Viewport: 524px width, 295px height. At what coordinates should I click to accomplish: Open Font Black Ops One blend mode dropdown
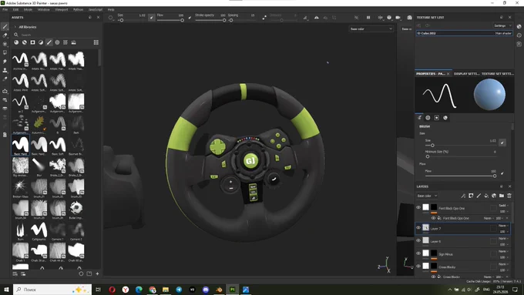504,206
